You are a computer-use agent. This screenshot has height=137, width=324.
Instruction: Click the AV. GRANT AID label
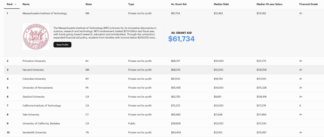pos(181,33)
